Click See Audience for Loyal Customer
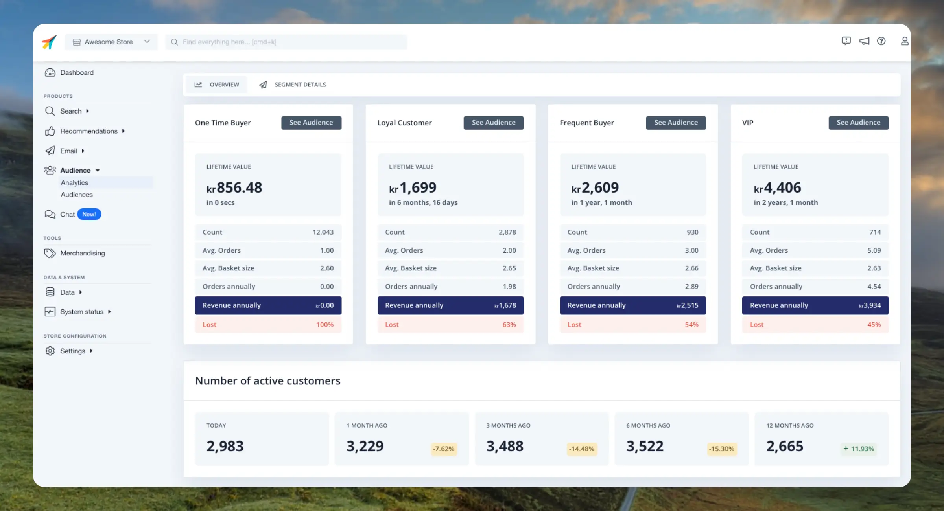 [493, 122]
